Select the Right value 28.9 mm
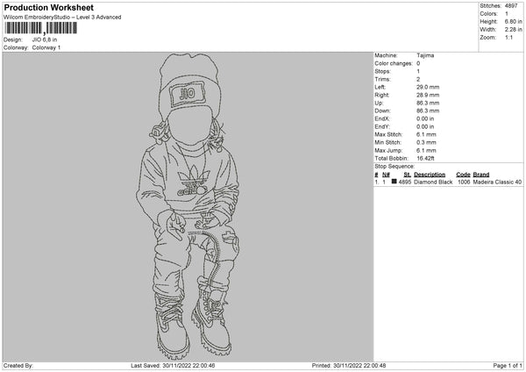This screenshot has width=526, height=372. [x=428, y=95]
